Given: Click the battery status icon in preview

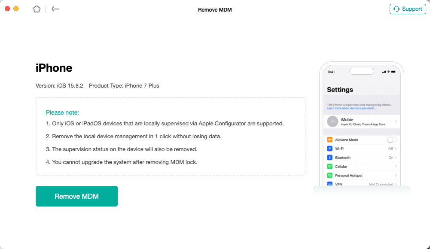Looking at the screenshot, I should click(393, 72).
